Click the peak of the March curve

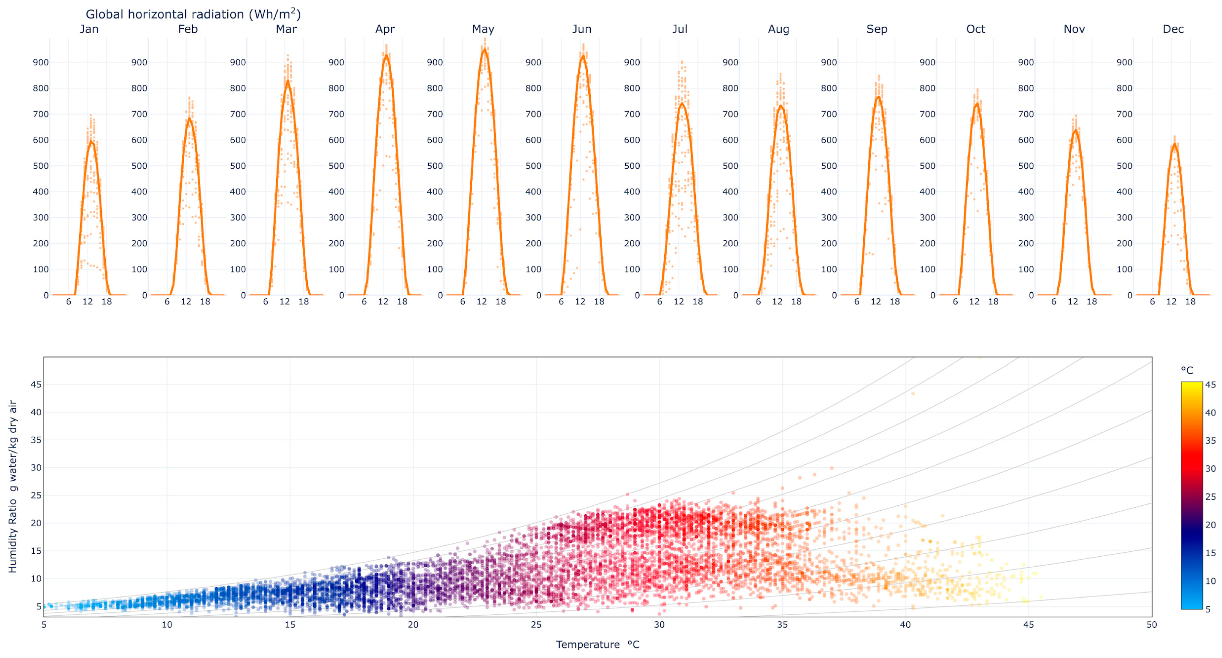pos(287,80)
